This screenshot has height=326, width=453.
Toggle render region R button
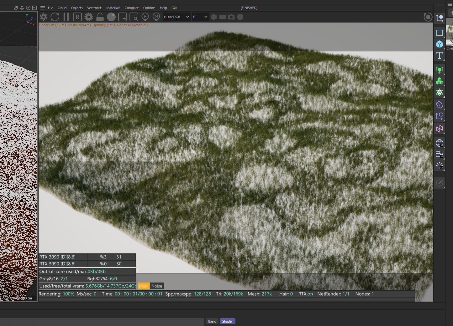click(77, 17)
